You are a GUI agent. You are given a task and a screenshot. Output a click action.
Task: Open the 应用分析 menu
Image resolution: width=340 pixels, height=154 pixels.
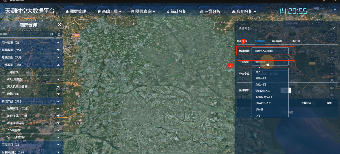point(244,12)
